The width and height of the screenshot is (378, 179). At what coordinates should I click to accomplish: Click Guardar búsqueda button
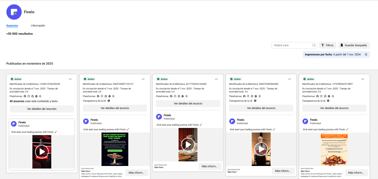pos(354,45)
